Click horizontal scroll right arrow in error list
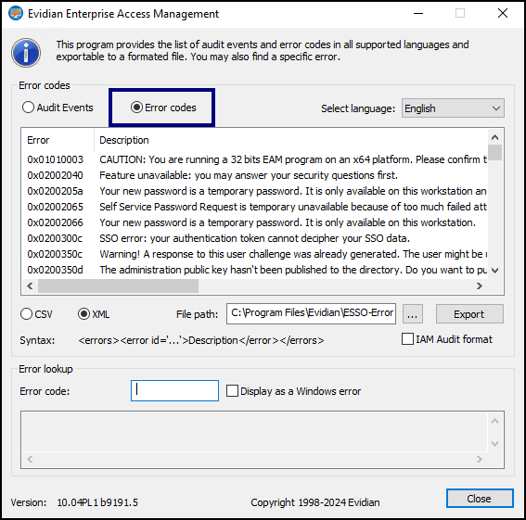Screen dimensions: 526x520 tap(480, 286)
